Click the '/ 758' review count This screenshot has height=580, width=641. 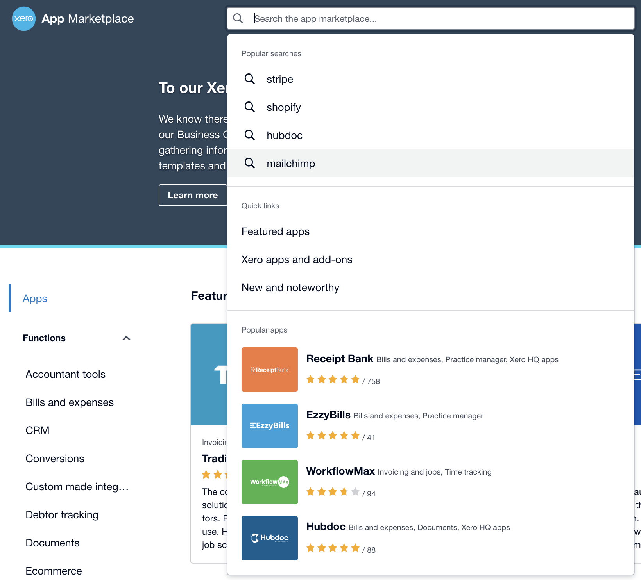(371, 381)
